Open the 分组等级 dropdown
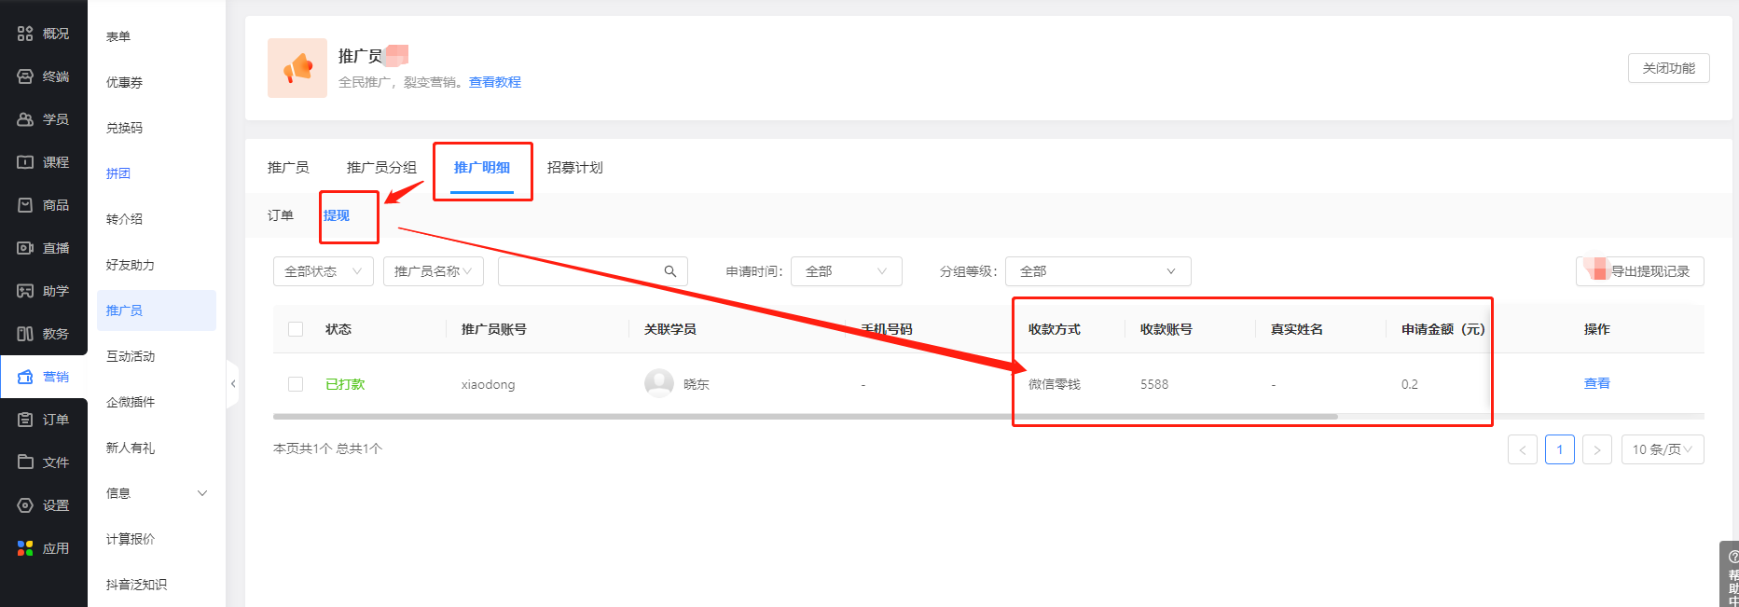Viewport: 1739px width, 607px height. pyautogui.click(x=1098, y=271)
